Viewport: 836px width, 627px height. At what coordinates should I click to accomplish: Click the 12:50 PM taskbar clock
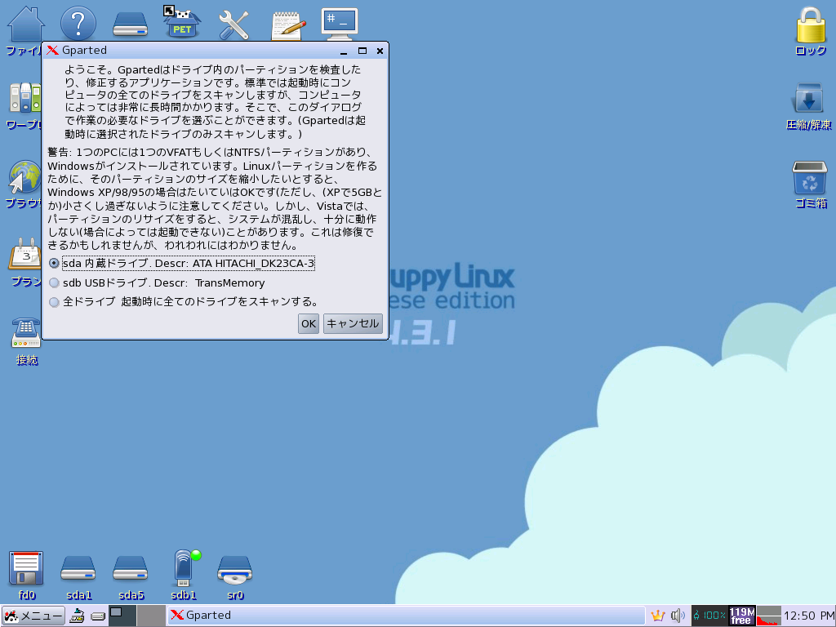807,616
